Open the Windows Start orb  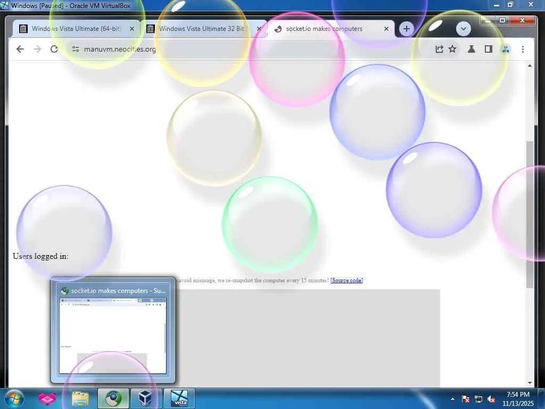pos(14,398)
